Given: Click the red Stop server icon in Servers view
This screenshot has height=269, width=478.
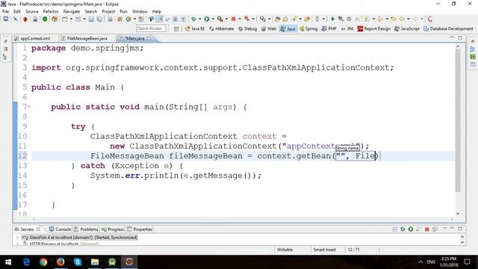Looking at the screenshot, I should (426, 229).
